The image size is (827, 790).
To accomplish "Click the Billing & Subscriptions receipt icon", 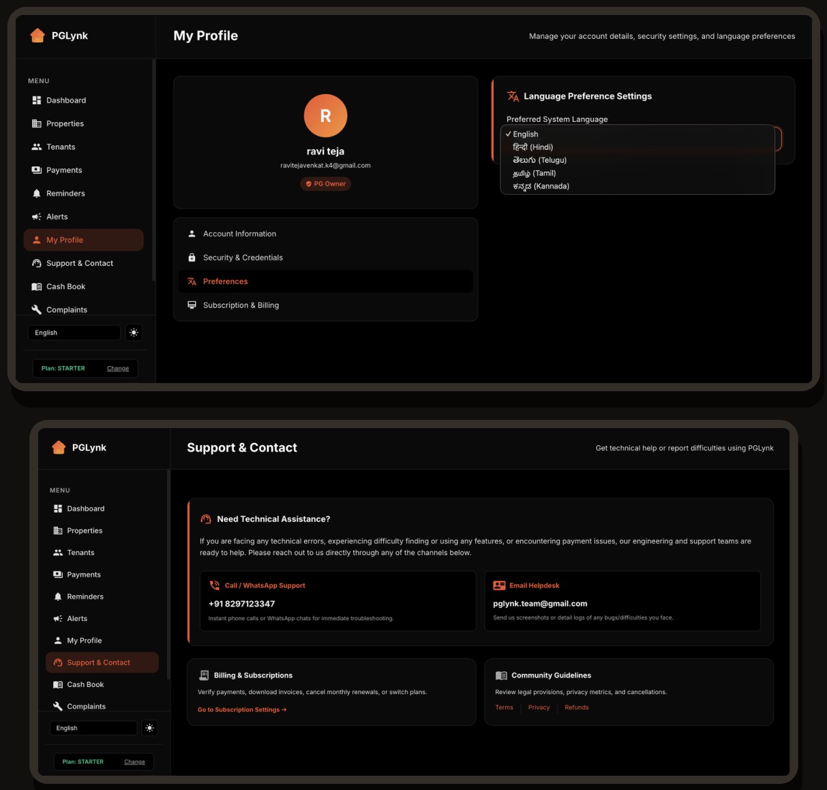I will [204, 675].
